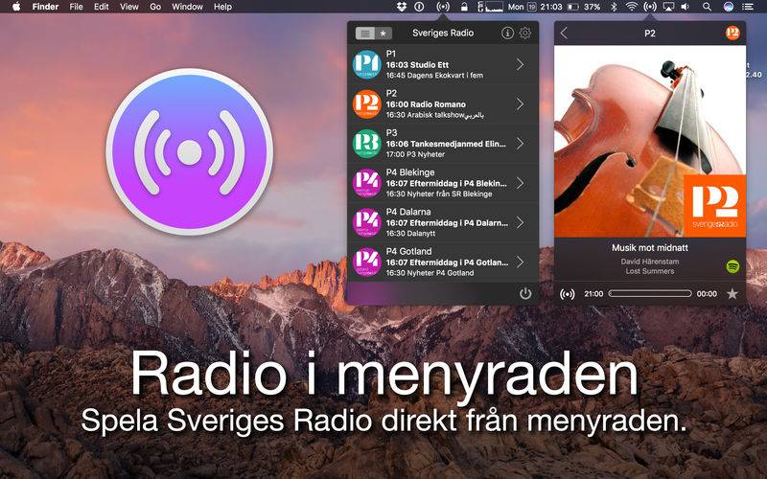
Task: Open the Help menu
Action: [222, 7]
